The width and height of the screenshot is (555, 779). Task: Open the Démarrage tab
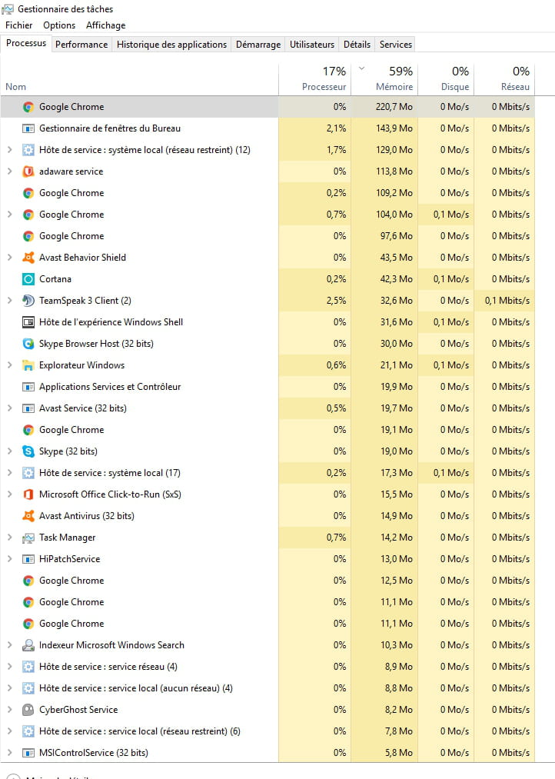(x=258, y=45)
